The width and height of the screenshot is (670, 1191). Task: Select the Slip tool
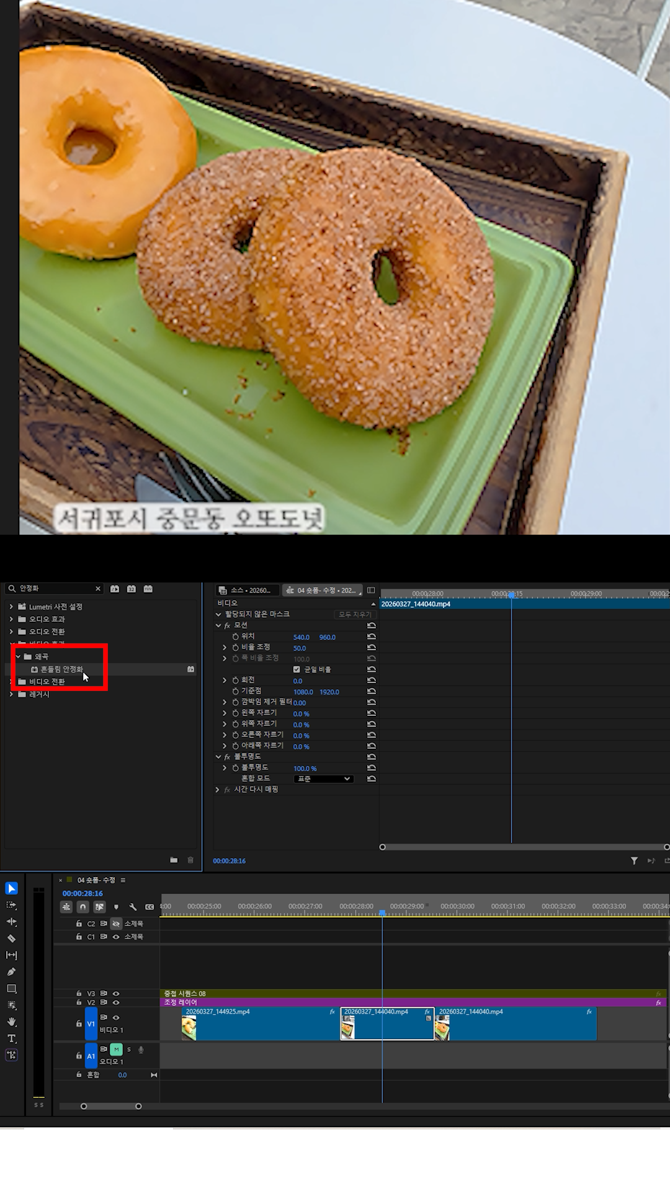click(x=11, y=955)
